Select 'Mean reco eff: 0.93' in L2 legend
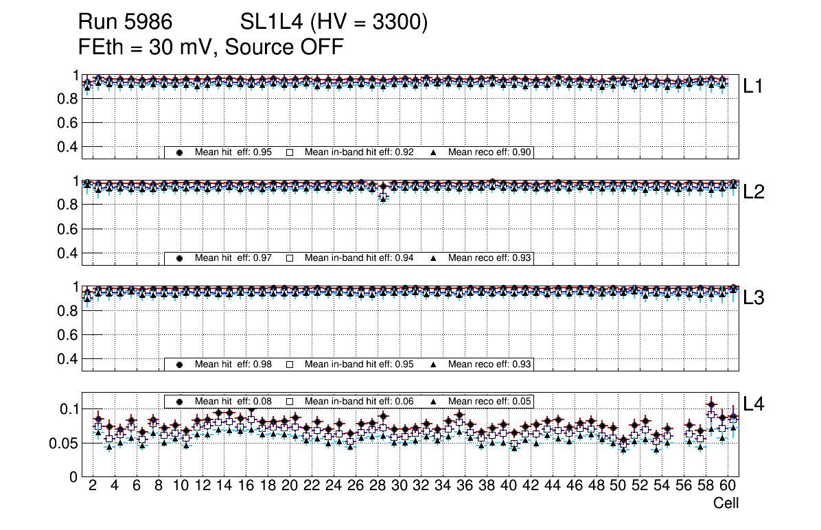The height and width of the screenshot is (530, 821). coord(490,258)
